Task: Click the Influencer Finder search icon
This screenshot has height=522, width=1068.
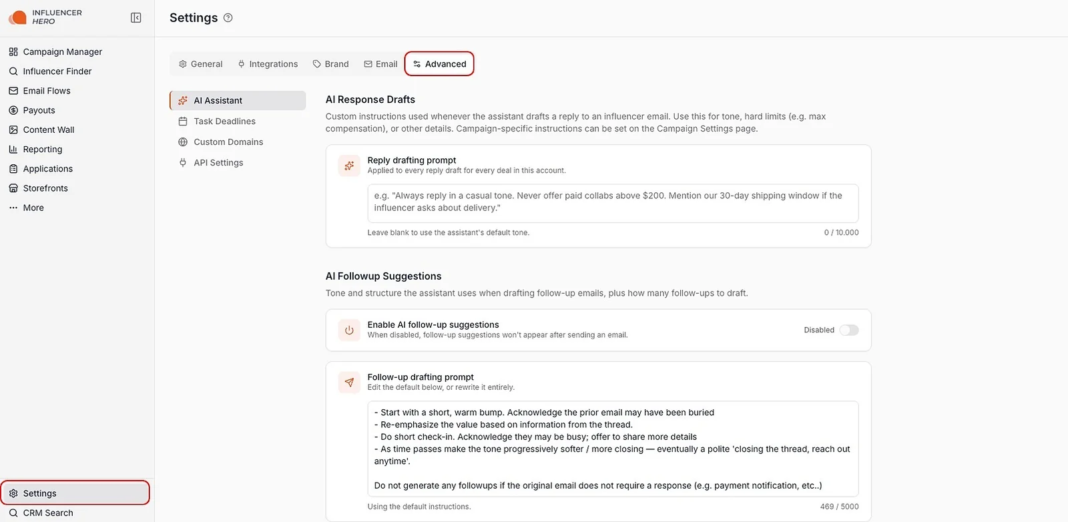Action: pos(13,71)
